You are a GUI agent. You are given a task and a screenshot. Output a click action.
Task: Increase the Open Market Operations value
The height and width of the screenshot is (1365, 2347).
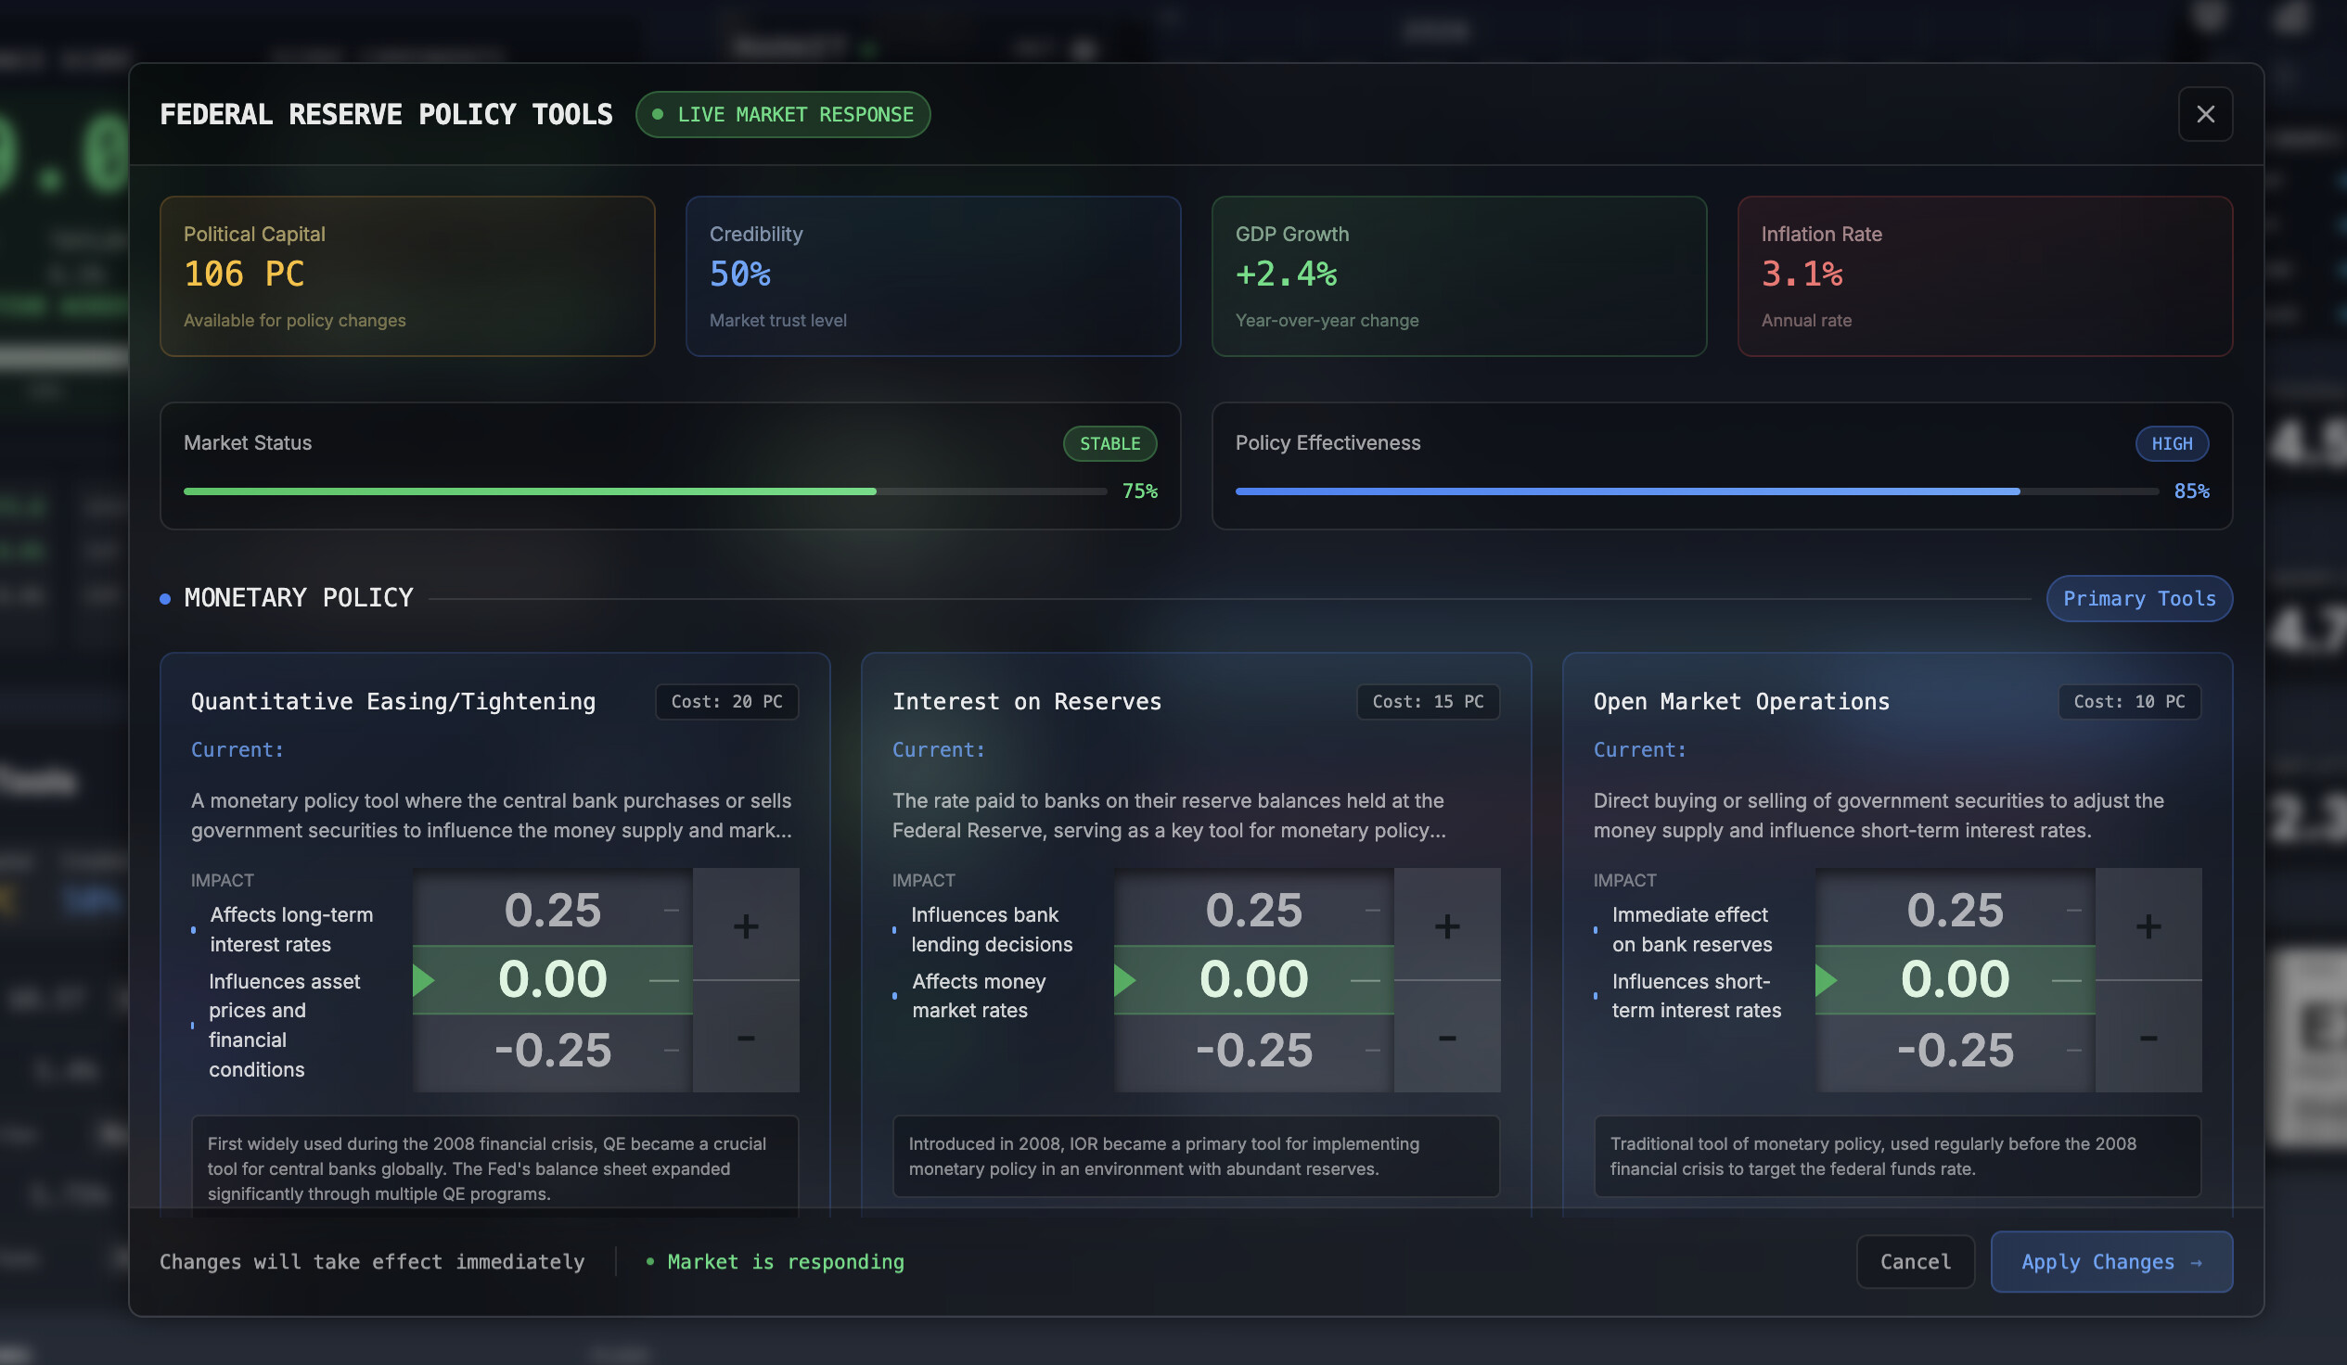[2148, 925]
